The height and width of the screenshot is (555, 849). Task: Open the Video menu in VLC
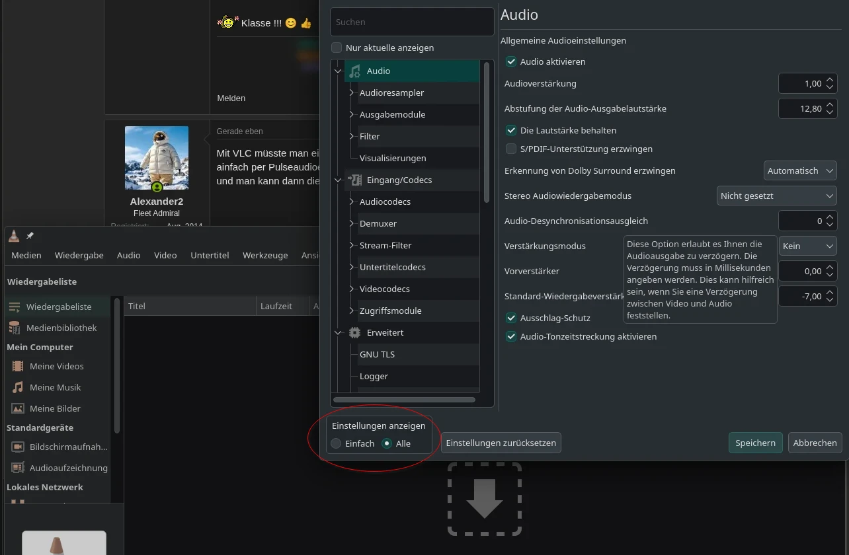pyautogui.click(x=165, y=255)
